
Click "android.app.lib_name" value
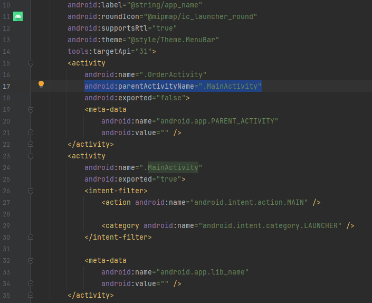(x=203, y=272)
